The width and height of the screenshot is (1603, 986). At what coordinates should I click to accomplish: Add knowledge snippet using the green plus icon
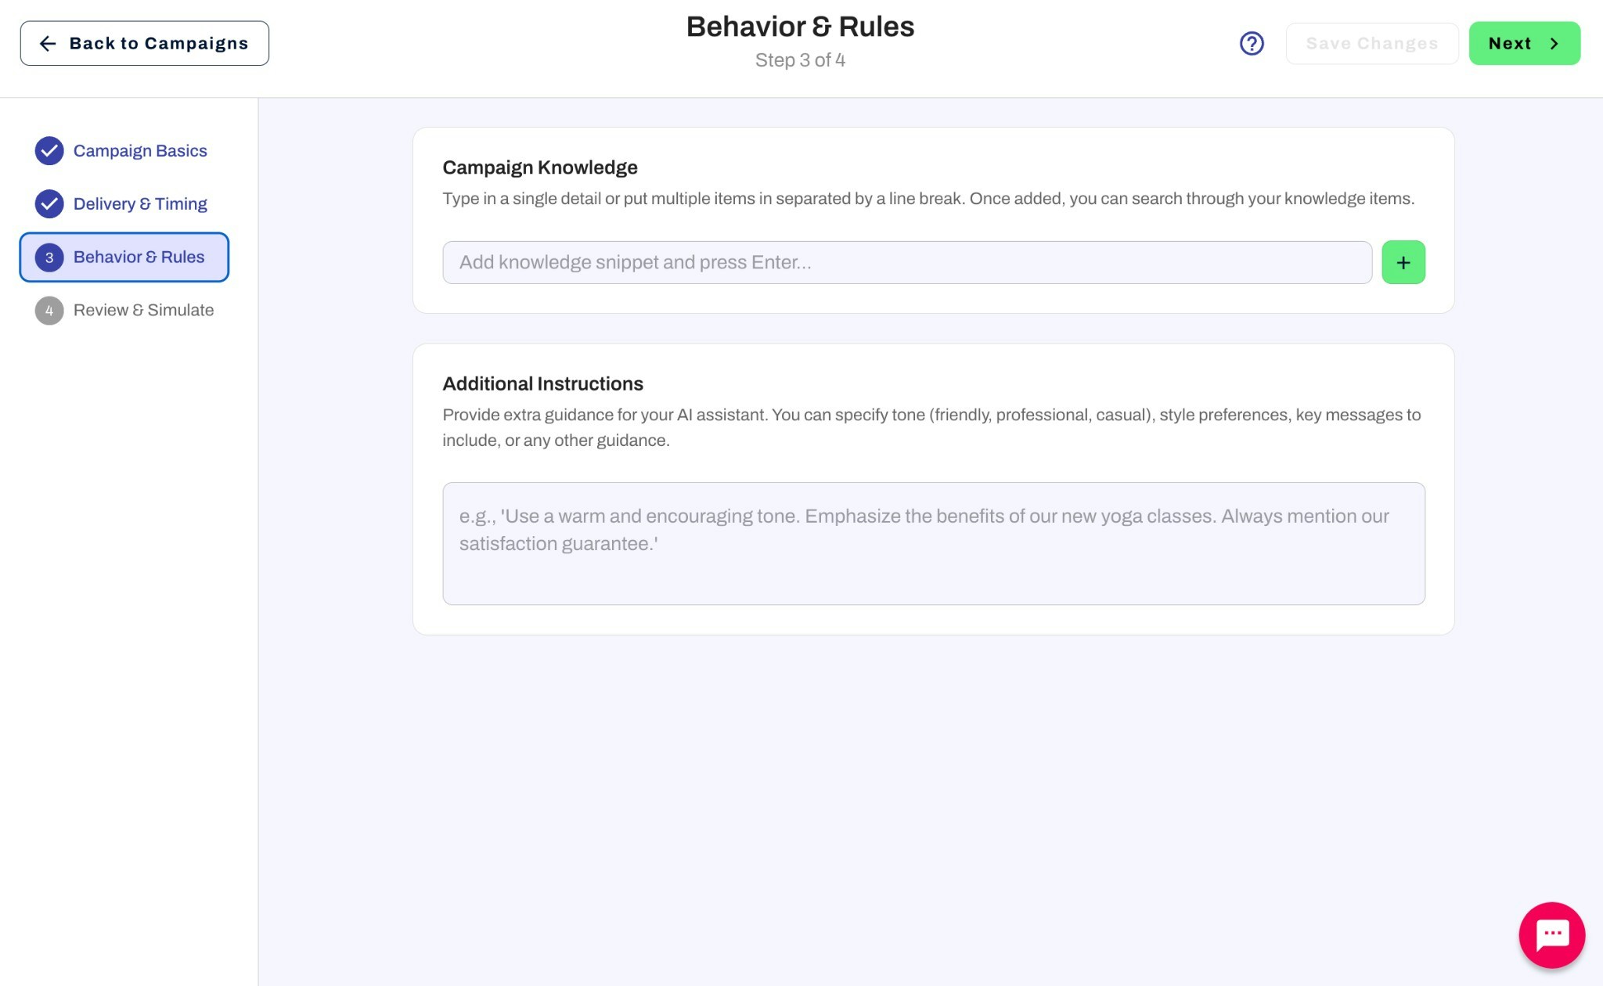pyautogui.click(x=1403, y=262)
